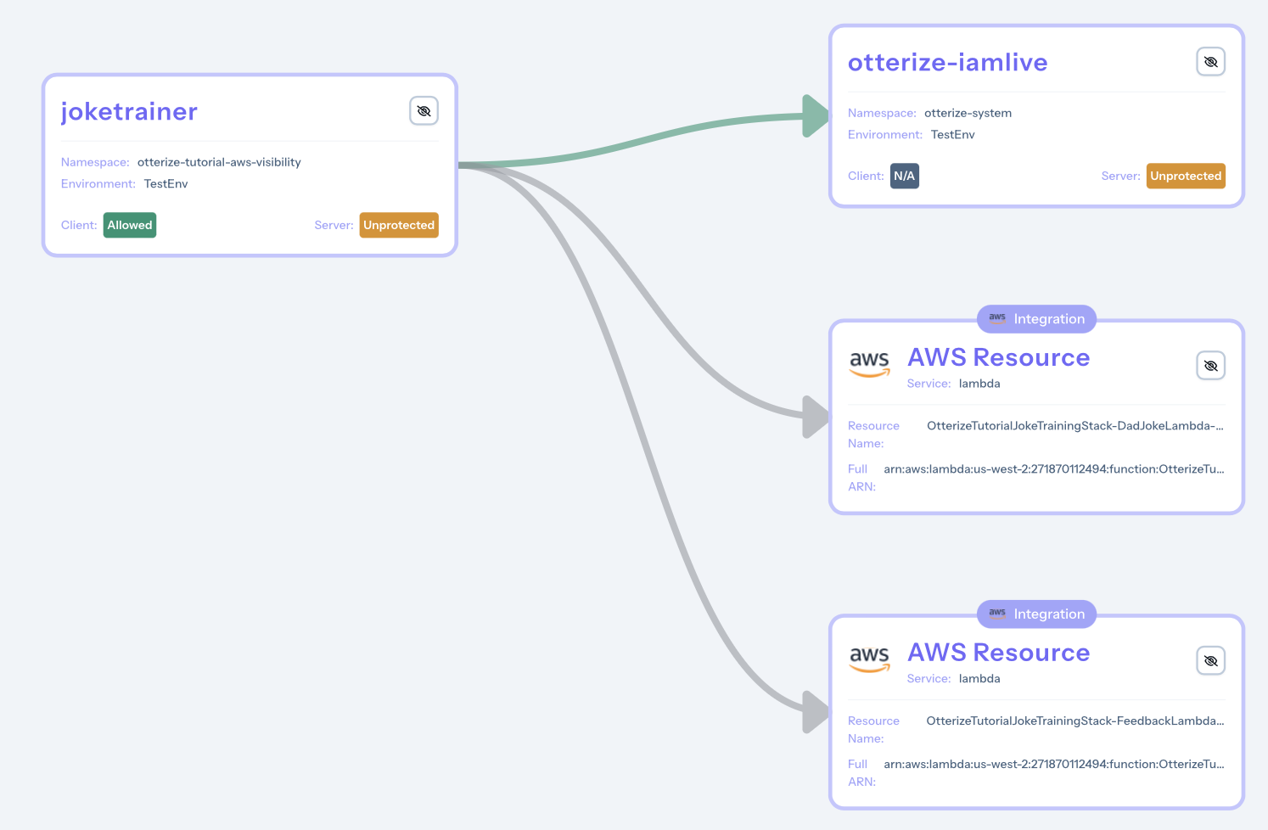
Task: Click the Unprotected server badge on joketrainer
Action: 399,225
